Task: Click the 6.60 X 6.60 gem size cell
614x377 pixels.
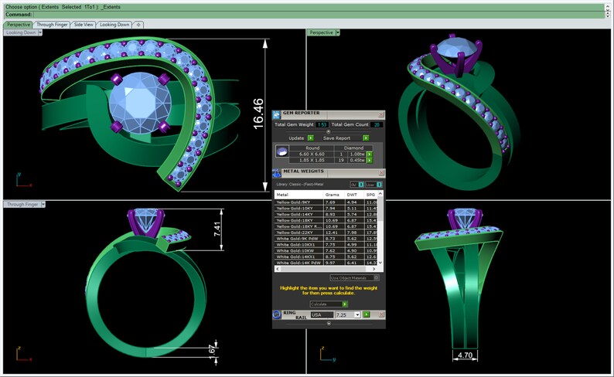Action: (312, 154)
